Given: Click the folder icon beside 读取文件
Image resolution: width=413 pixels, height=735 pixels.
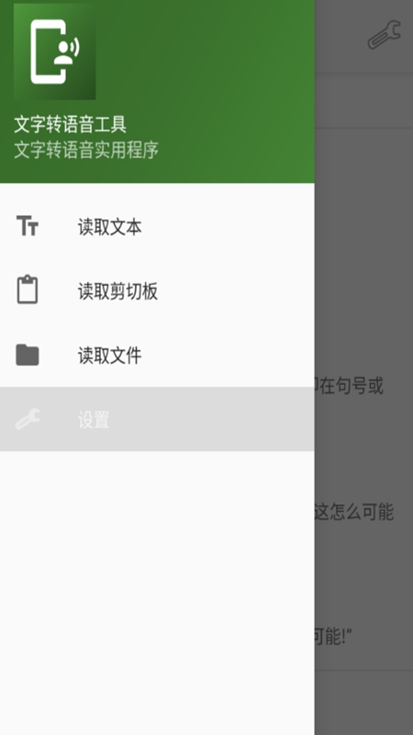Looking at the screenshot, I should pyautogui.click(x=28, y=355).
